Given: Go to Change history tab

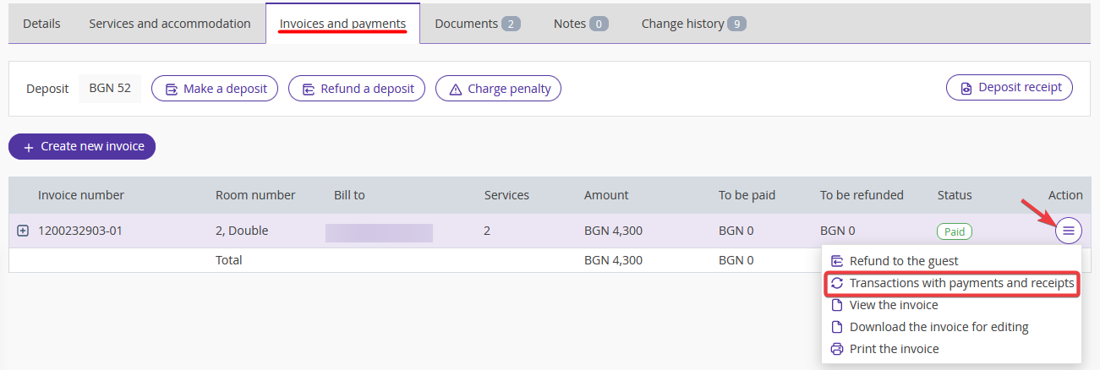Looking at the screenshot, I should tap(692, 24).
